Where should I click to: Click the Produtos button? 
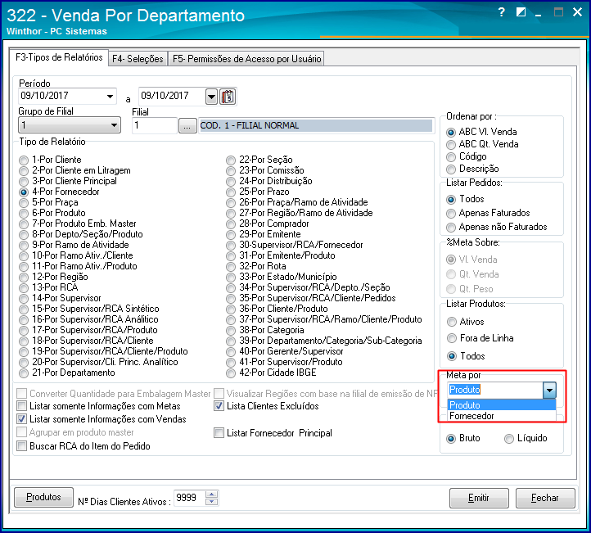[43, 497]
